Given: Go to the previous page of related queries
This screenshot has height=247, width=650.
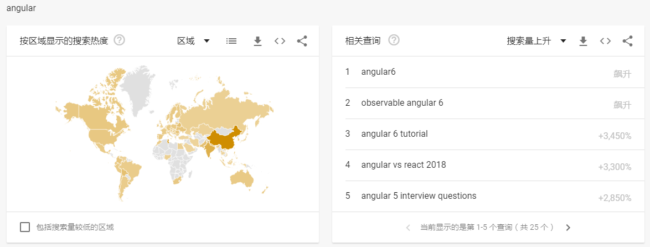Looking at the screenshot, I should (408, 228).
